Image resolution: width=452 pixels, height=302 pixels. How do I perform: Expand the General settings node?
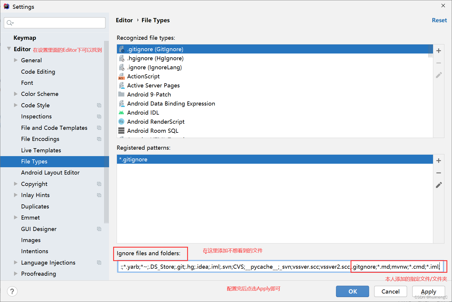(x=16, y=60)
